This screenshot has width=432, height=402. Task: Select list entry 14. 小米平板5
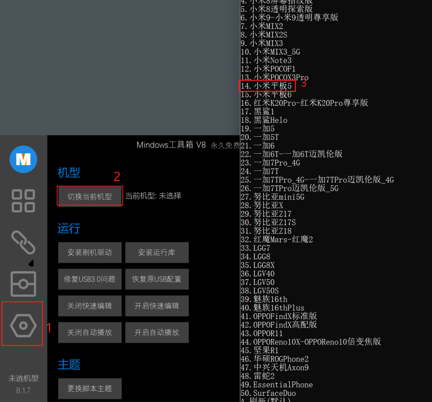point(266,86)
